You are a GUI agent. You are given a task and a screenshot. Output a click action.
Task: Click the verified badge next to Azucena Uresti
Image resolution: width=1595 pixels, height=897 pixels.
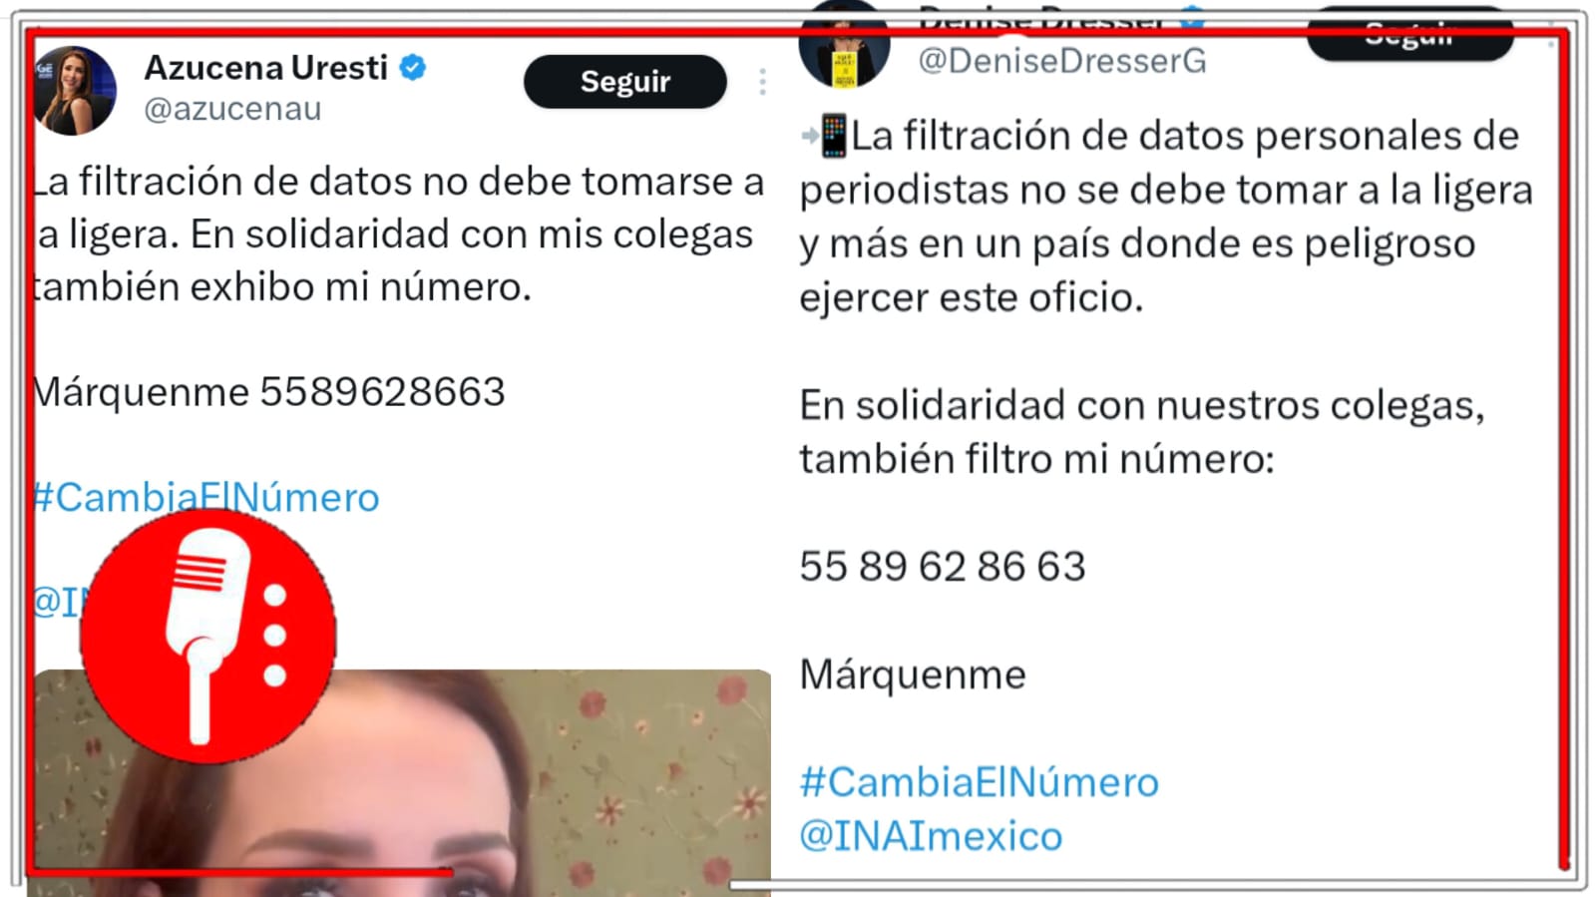point(413,68)
